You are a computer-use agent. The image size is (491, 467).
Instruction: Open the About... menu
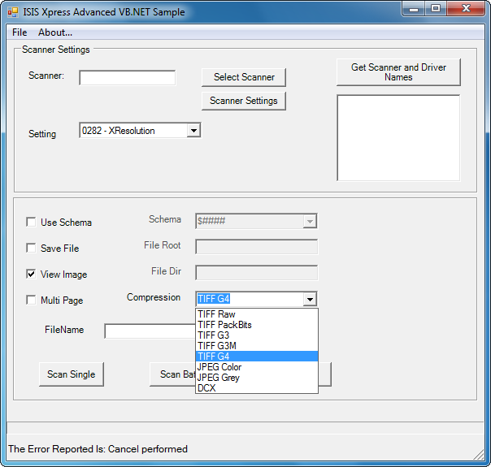[x=55, y=32]
